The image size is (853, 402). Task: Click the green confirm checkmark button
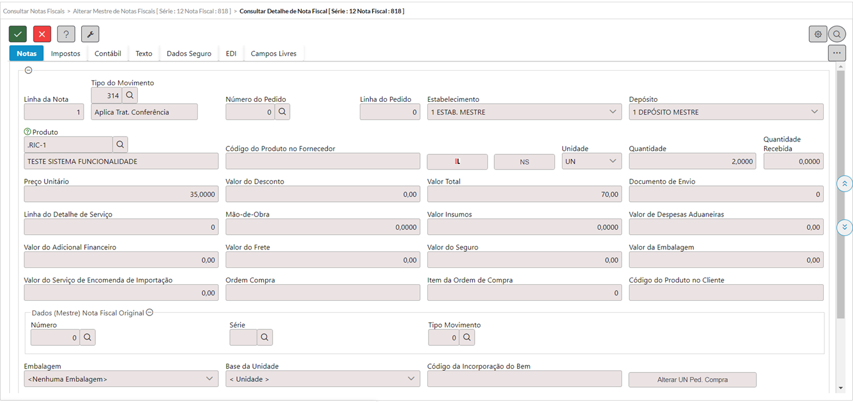18,34
